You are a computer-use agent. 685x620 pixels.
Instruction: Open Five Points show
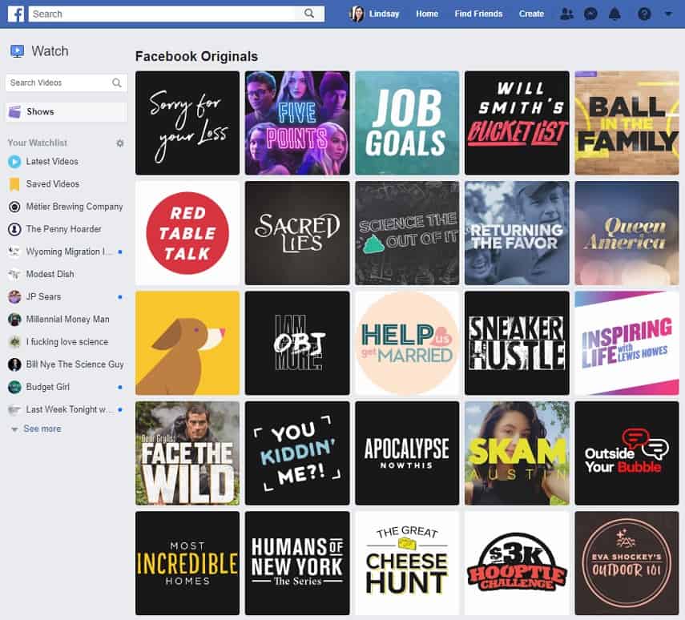coord(297,123)
